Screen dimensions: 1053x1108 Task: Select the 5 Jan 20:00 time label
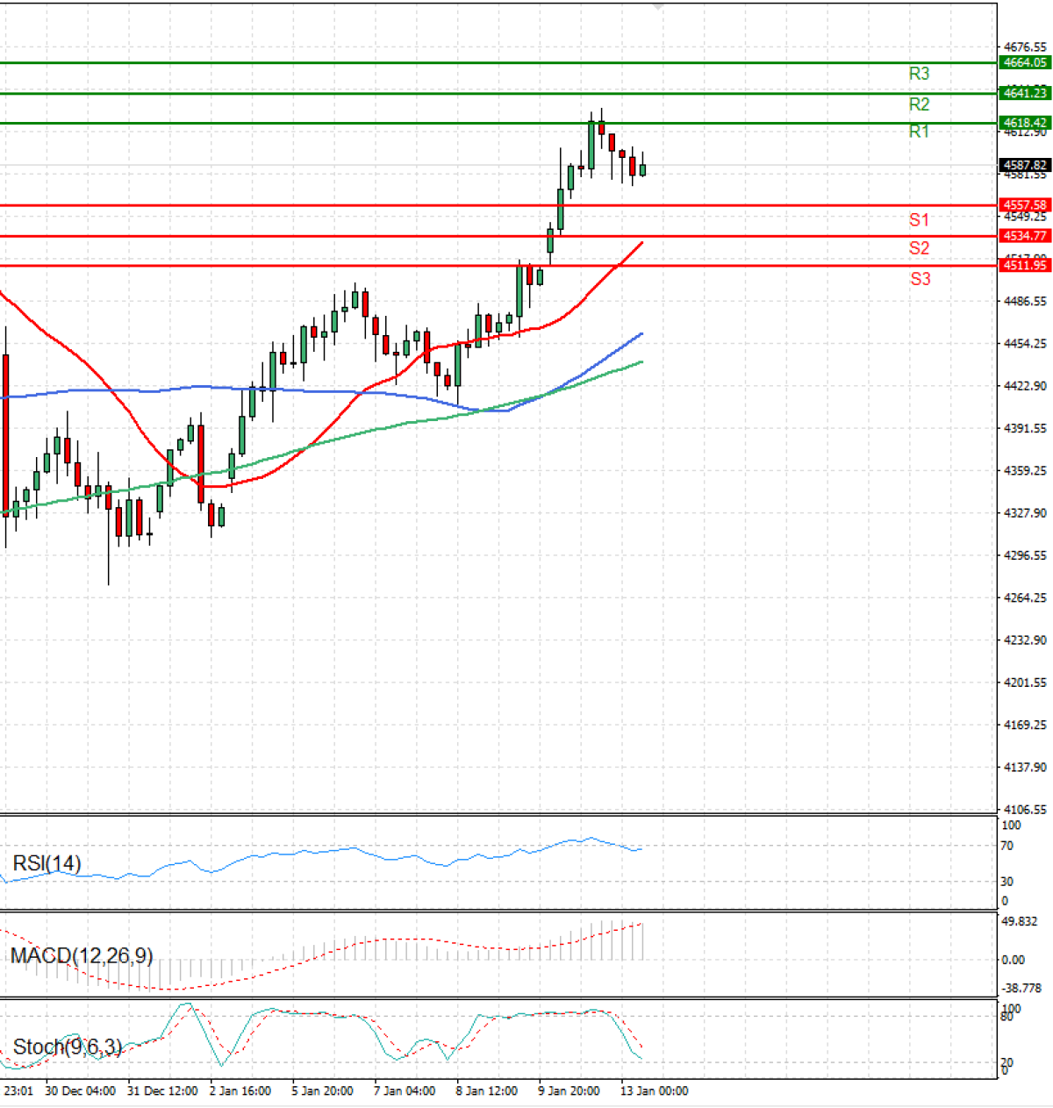pos(322,1091)
